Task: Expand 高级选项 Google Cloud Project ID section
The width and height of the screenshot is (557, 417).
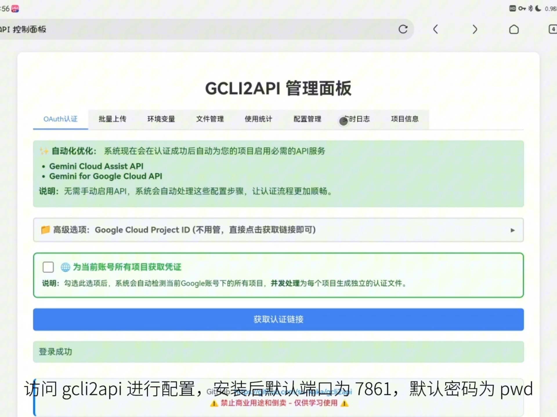Action: coord(278,230)
